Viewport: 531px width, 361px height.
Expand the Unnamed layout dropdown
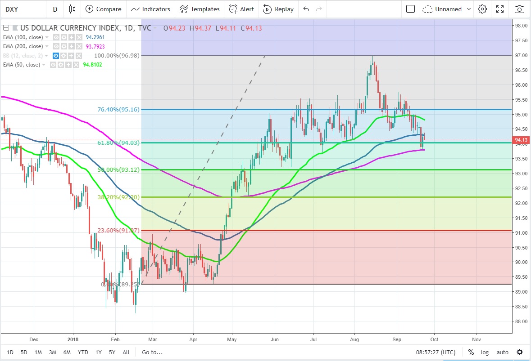(469, 9)
